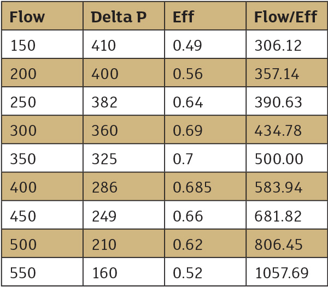
Task: Click the Eff value 0.64
Action: (188, 102)
